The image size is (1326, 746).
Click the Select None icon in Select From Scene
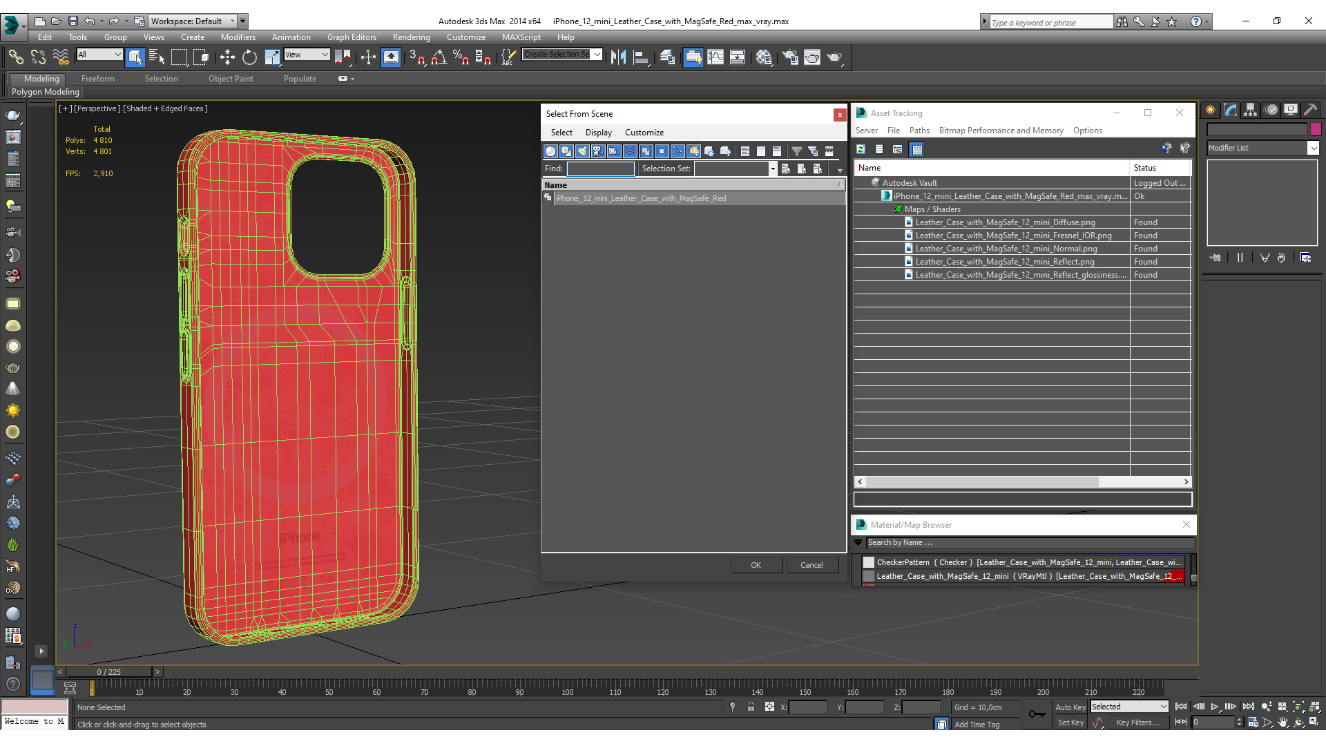click(761, 151)
